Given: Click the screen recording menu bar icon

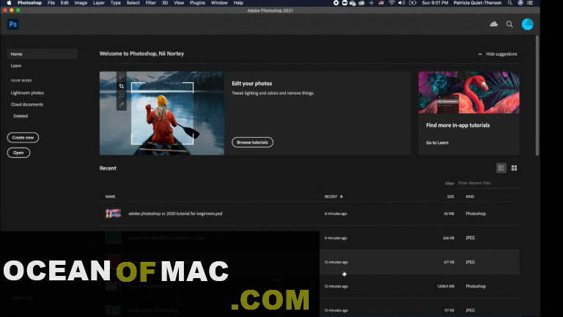Looking at the screenshot, I should pyautogui.click(x=336, y=3).
